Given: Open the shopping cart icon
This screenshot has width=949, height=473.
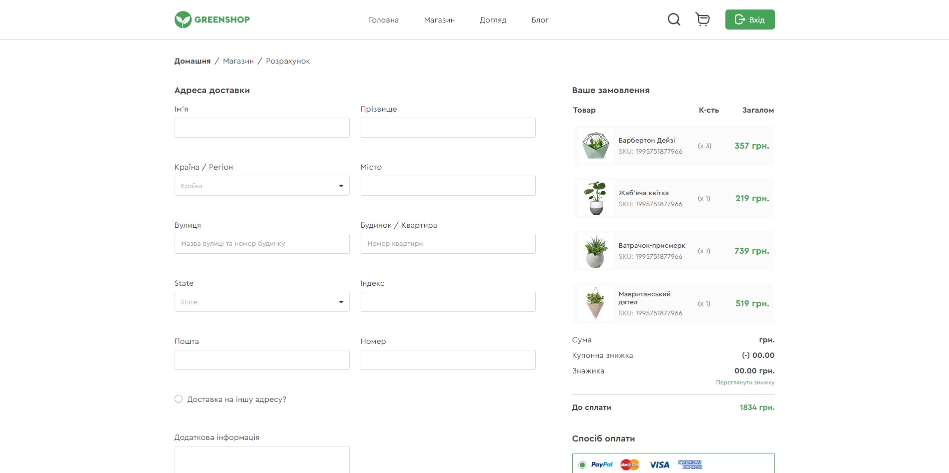Looking at the screenshot, I should pyautogui.click(x=703, y=20).
